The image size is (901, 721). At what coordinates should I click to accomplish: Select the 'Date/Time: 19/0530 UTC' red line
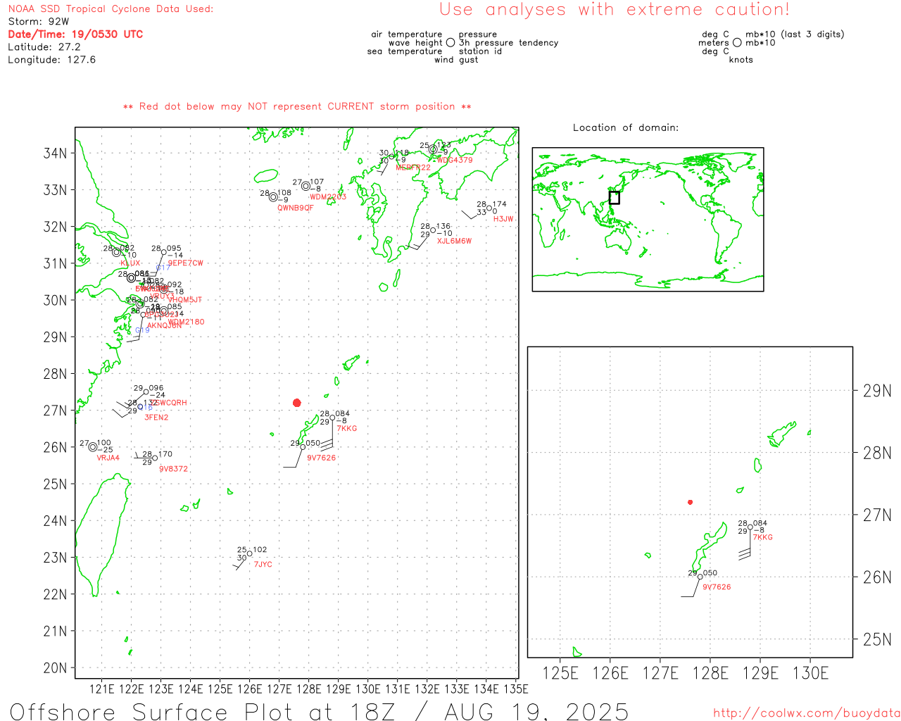click(75, 35)
